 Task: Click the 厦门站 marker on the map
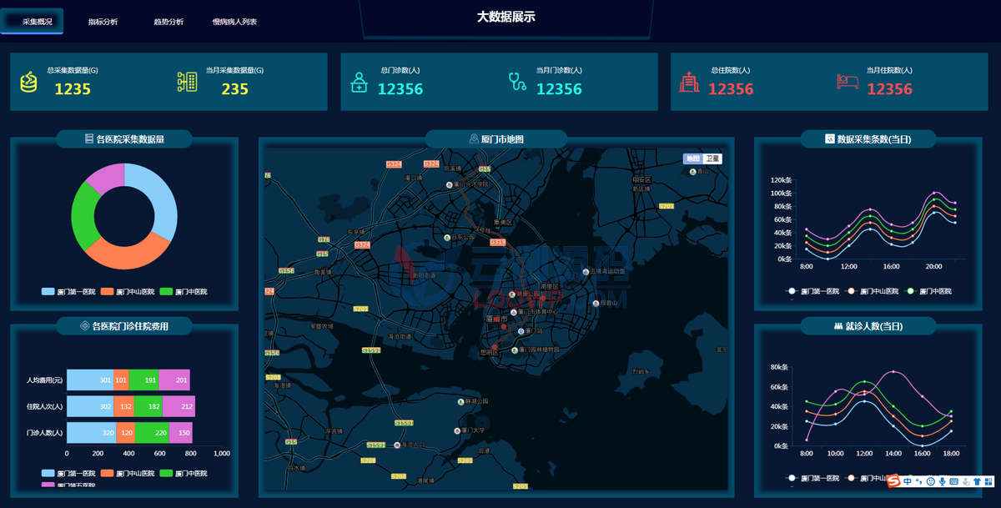(521, 331)
